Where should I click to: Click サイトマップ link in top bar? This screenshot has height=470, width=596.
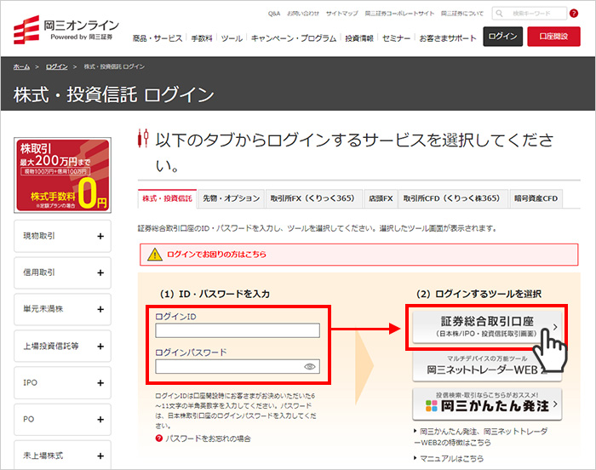point(341,14)
